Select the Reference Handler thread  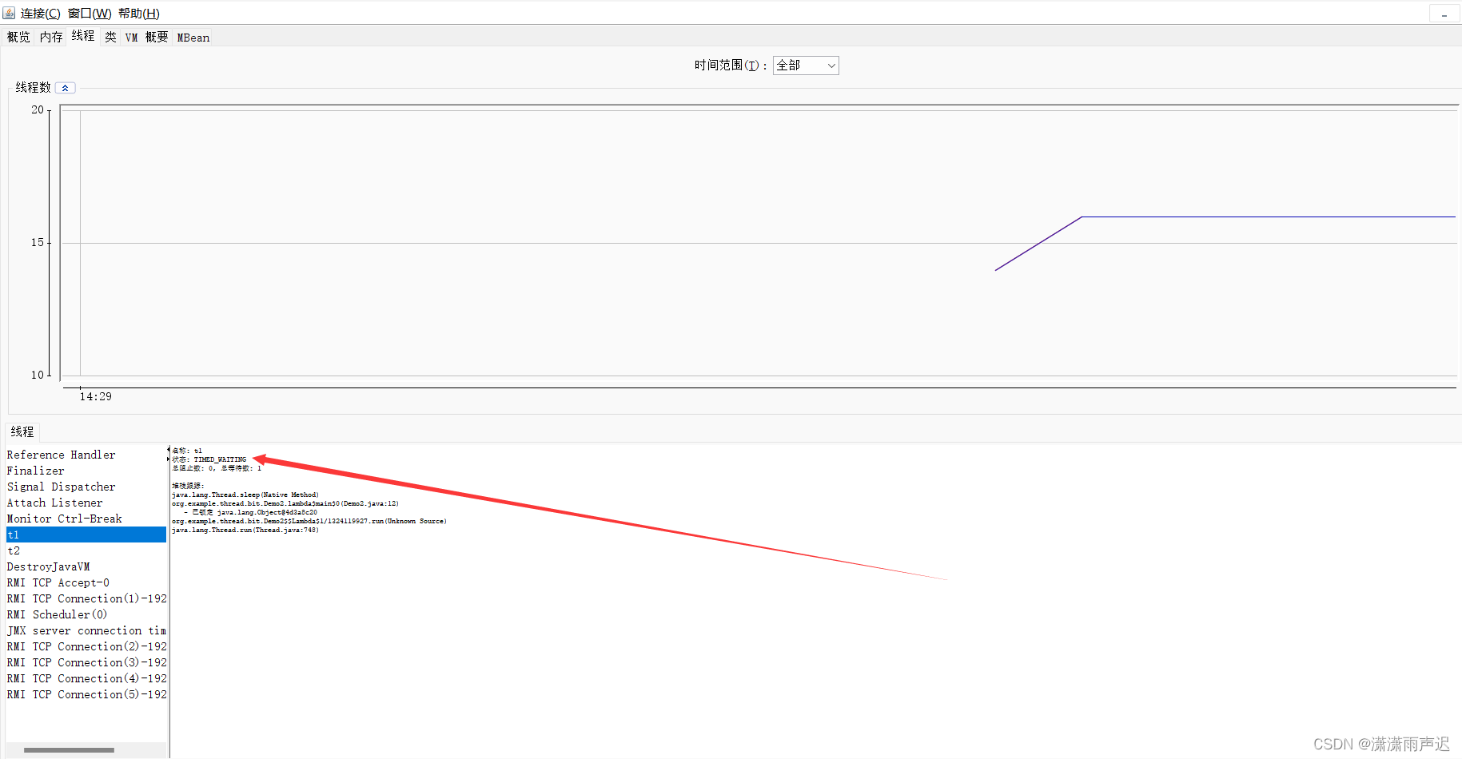[x=86, y=455]
